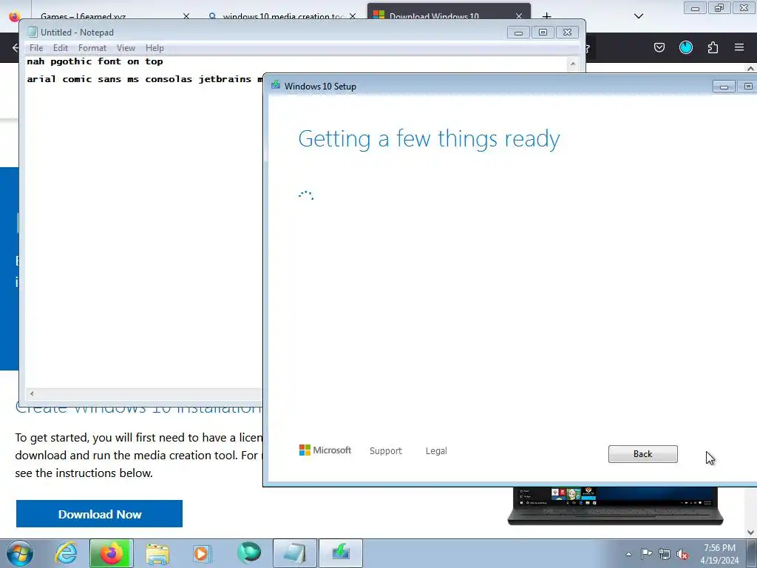Open Action Center flag icon

point(646,554)
